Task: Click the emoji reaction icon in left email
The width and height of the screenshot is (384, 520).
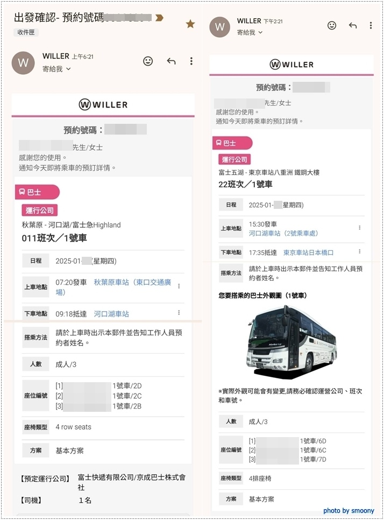Action: tap(148, 61)
